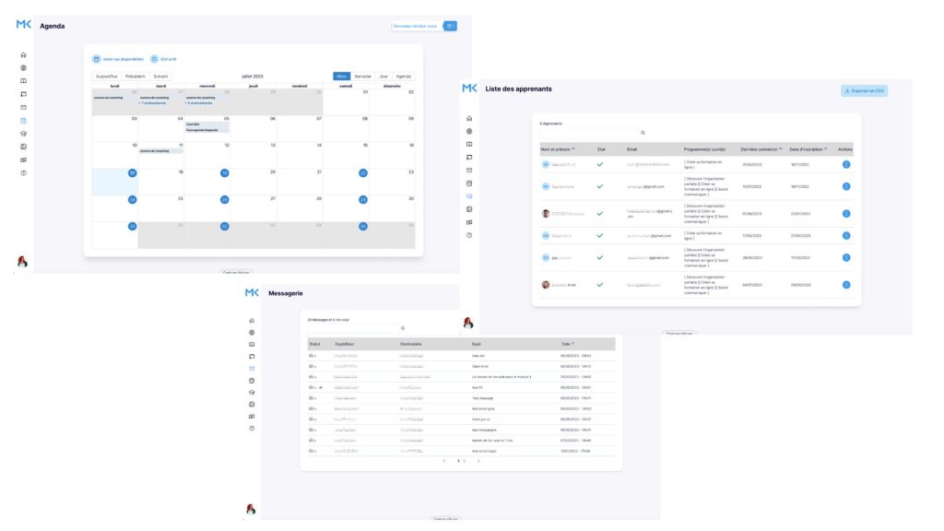Switch calendar to Jour view
The width and height of the screenshot is (944, 531).
(383, 77)
